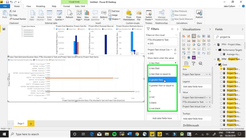Image resolution: width=246 pixels, height=138 pixels.
Task: Select the stacked column chart visualization
Action: [189, 36]
